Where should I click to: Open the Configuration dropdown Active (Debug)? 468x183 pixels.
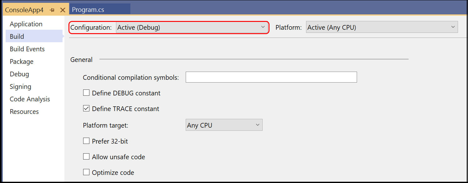coord(192,28)
